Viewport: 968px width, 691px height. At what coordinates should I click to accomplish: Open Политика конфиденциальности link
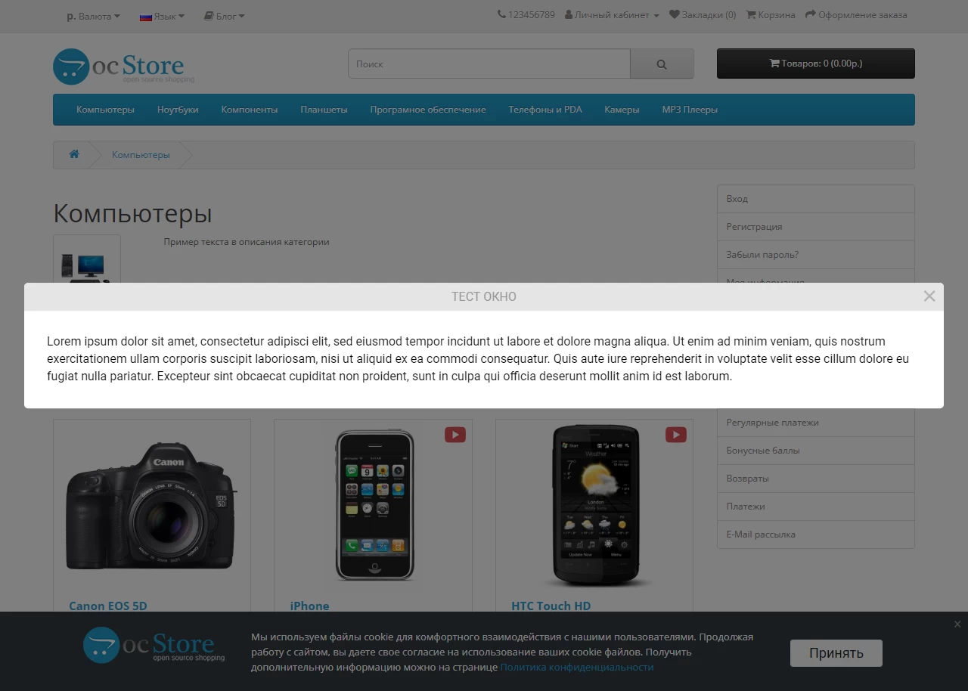pyautogui.click(x=577, y=667)
